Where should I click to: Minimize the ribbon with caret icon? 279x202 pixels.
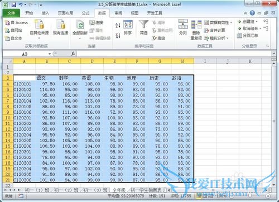click(x=246, y=13)
